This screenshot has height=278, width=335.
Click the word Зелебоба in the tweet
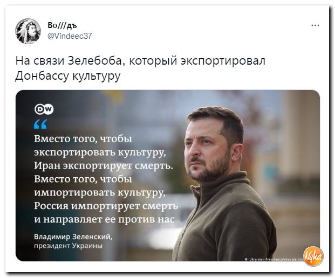coord(97,61)
